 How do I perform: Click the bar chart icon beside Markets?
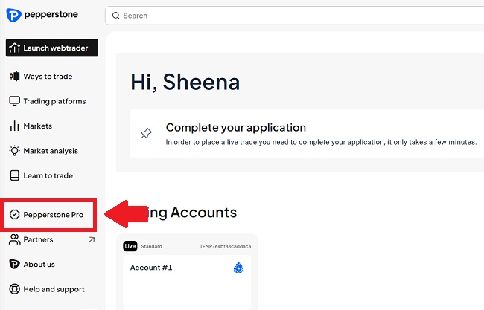pyautogui.click(x=14, y=126)
